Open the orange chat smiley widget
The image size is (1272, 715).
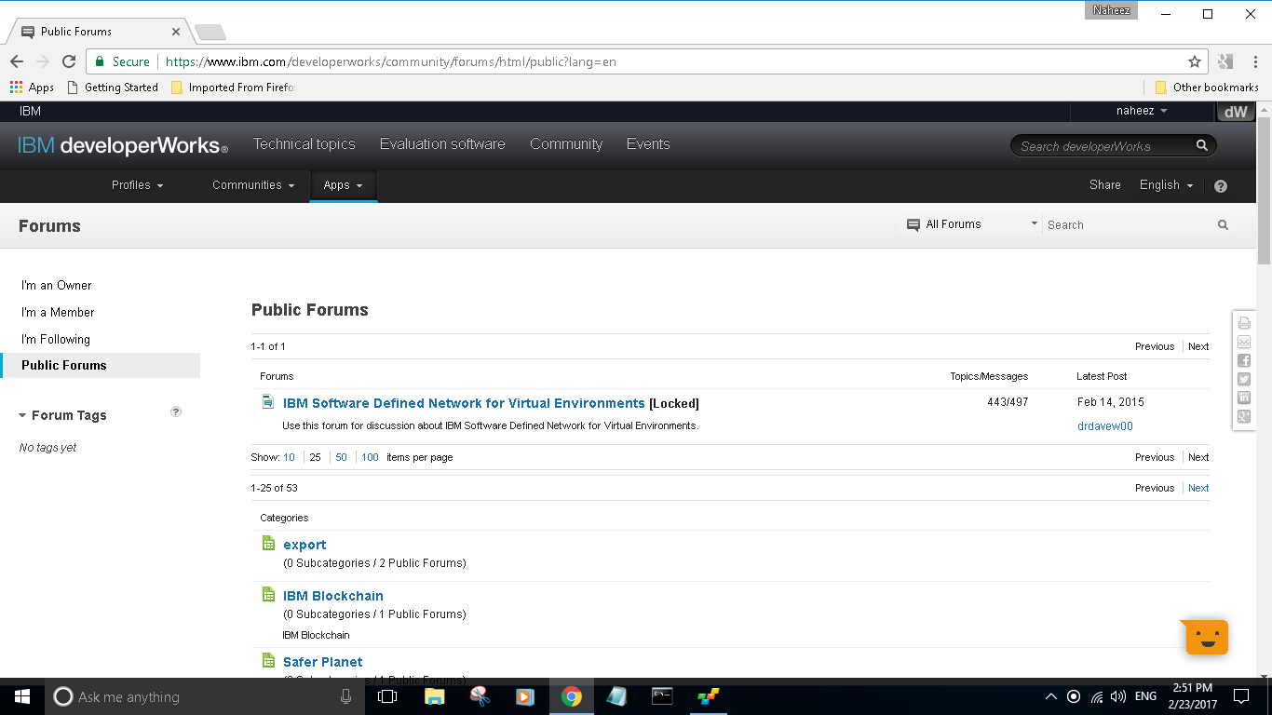coord(1207,637)
